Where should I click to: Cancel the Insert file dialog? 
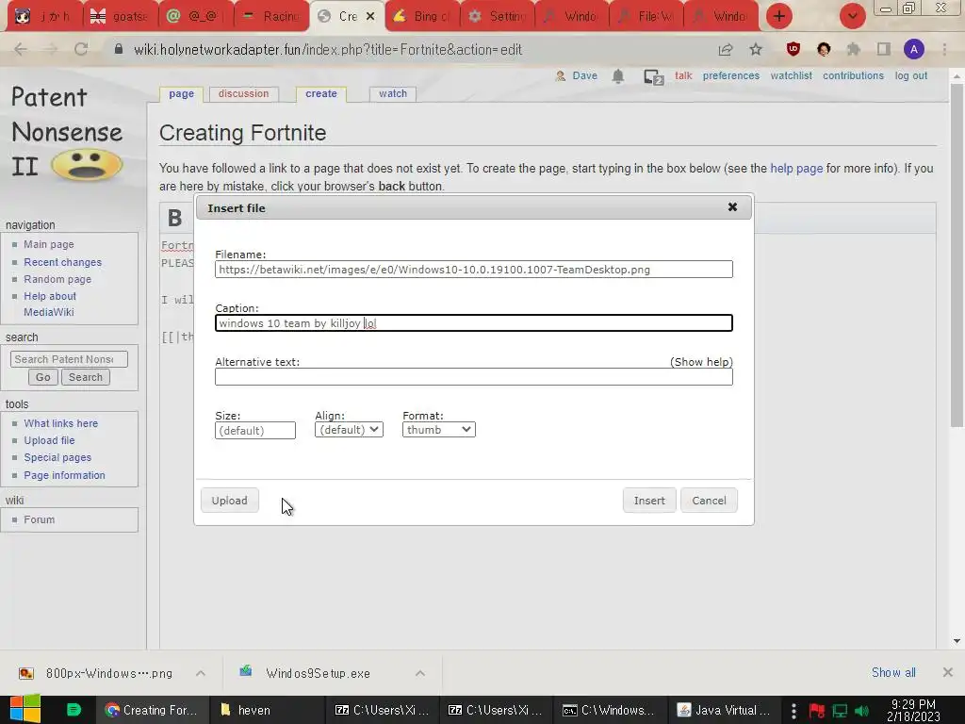click(x=709, y=501)
